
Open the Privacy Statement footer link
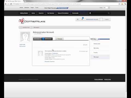pyautogui.click(x=99, y=79)
